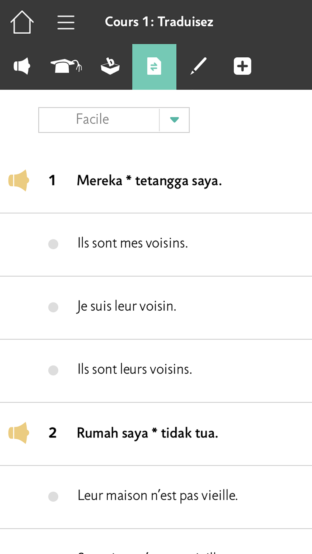Open the pencil writing section

click(x=198, y=66)
